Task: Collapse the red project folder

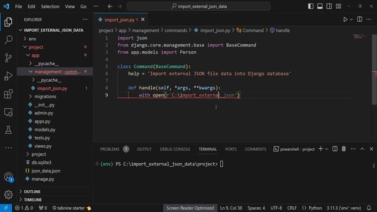Action: click(25, 47)
